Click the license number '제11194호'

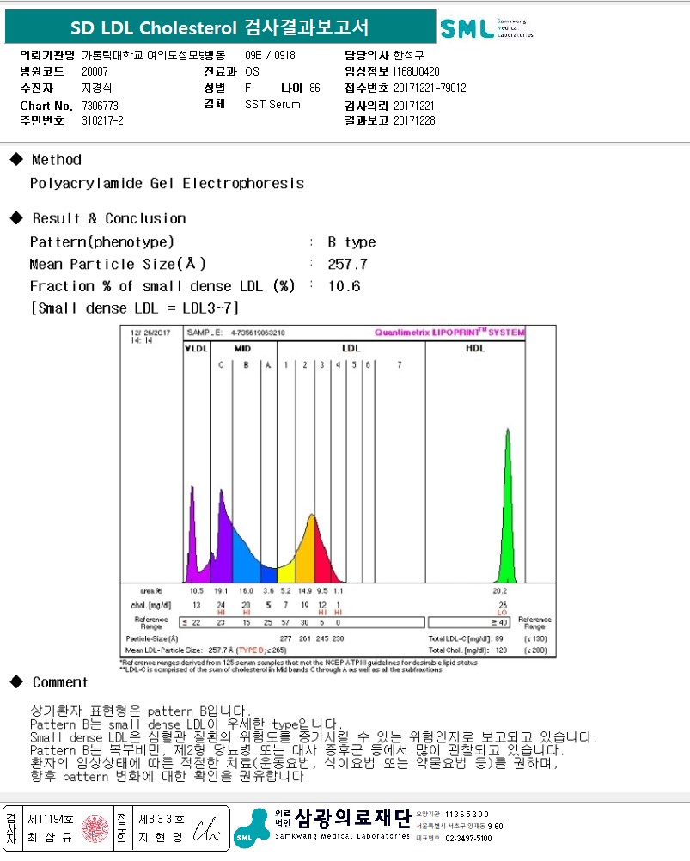[51, 819]
